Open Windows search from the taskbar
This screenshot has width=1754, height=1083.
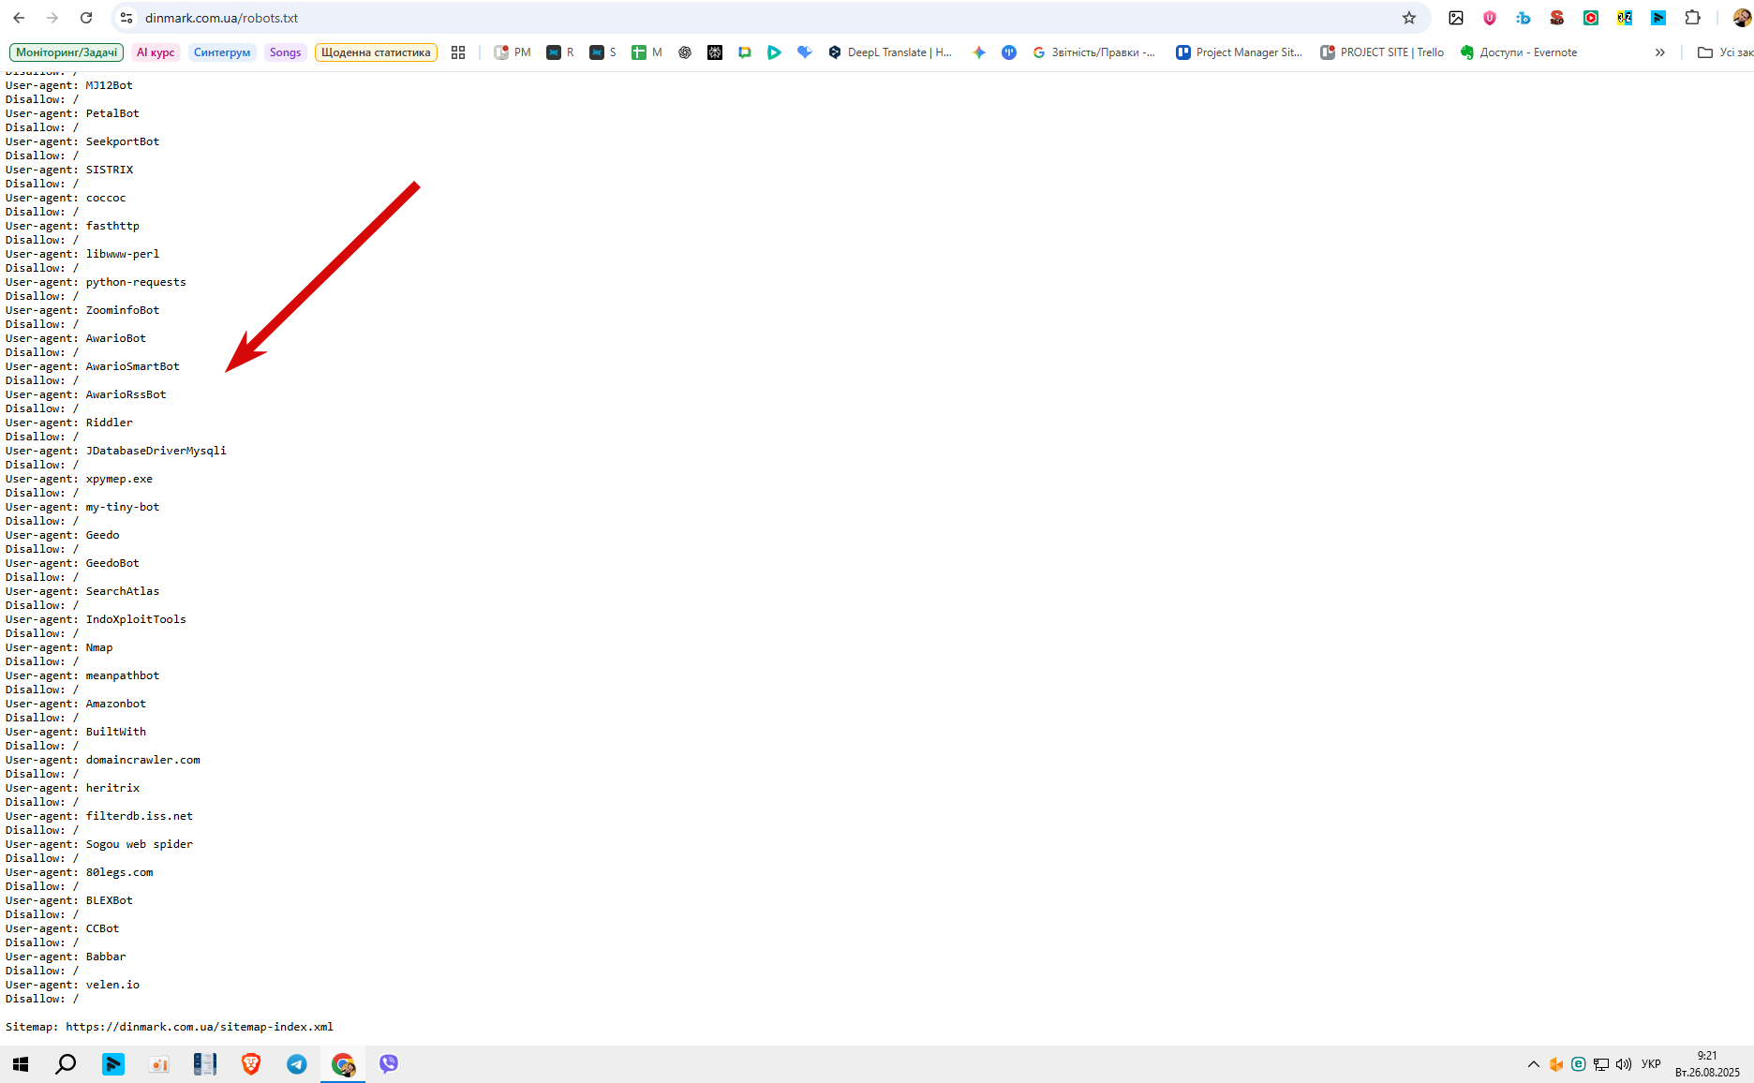tap(66, 1064)
